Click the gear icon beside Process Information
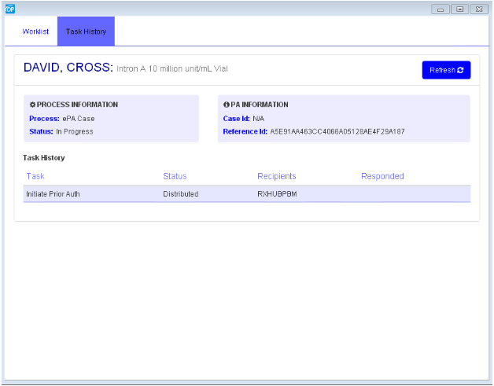Viewport: 494px width, 386px height. click(32, 105)
